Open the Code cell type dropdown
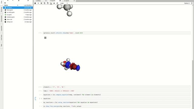 [64, 3]
